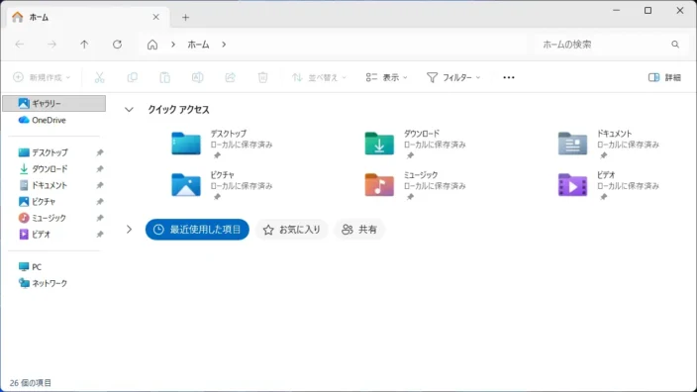Viewport: 697px width, 392px height.
Task: Click the Share icon in toolbar
Action: 231,77
